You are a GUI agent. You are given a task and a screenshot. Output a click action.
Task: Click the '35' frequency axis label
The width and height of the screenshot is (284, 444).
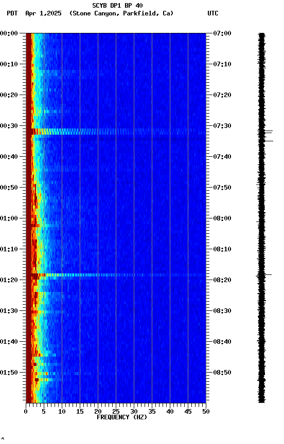point(152,412)
